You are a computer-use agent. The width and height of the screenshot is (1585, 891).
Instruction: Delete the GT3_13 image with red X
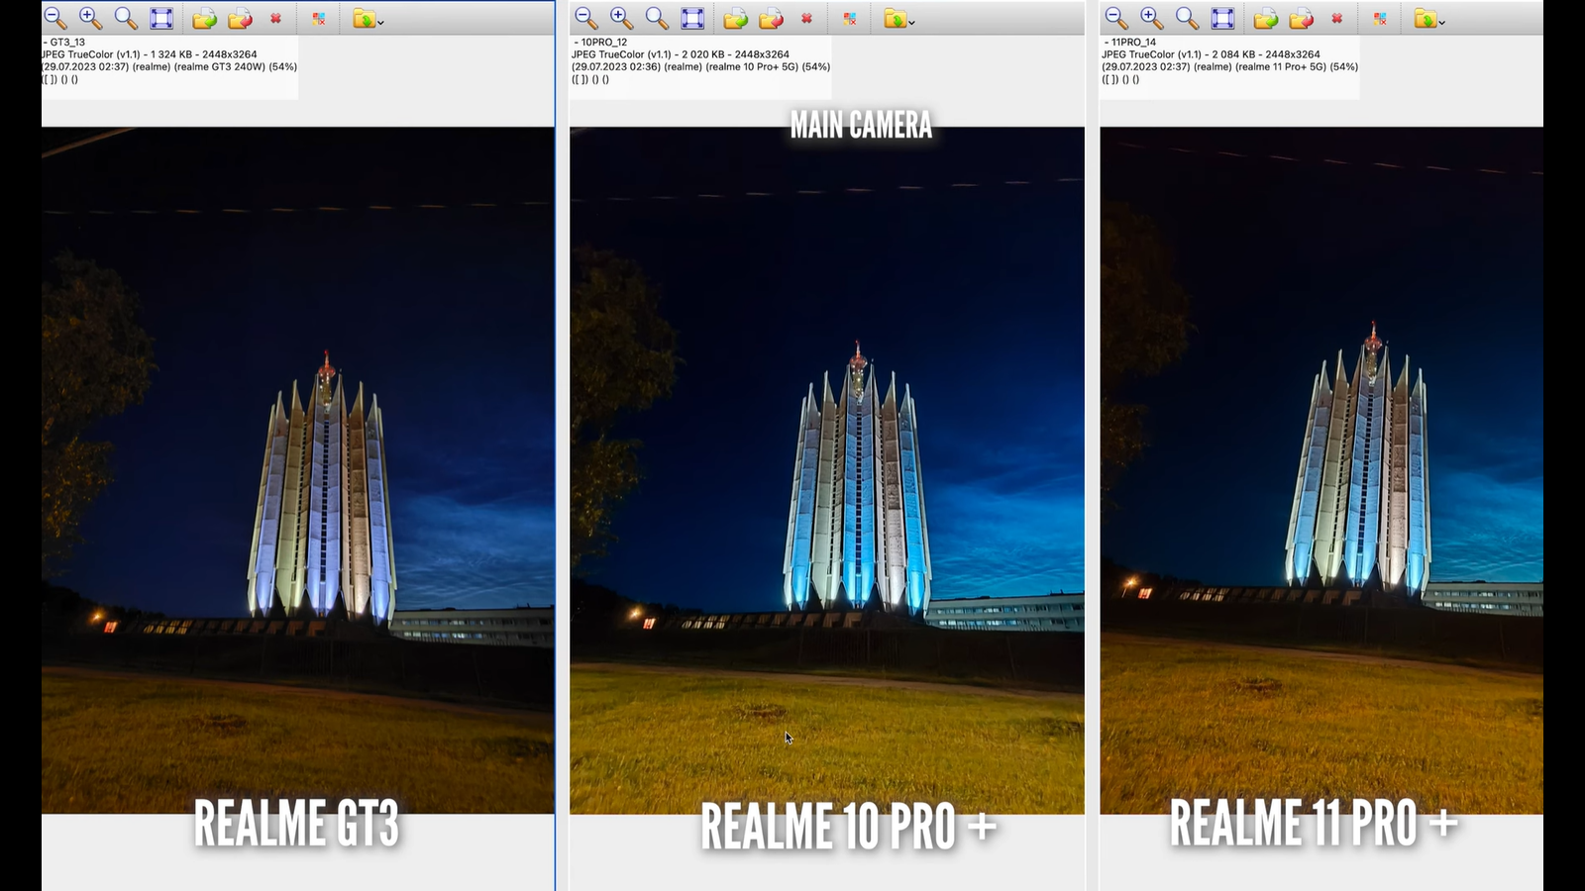point(275,19)
